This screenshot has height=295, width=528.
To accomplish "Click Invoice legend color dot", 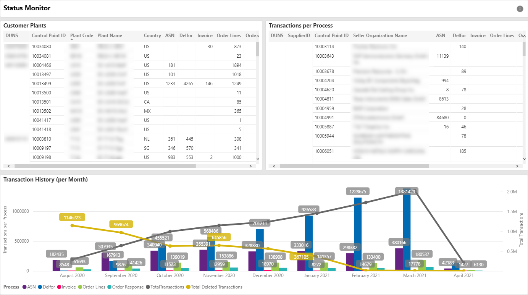I will [x=59, y=287].
